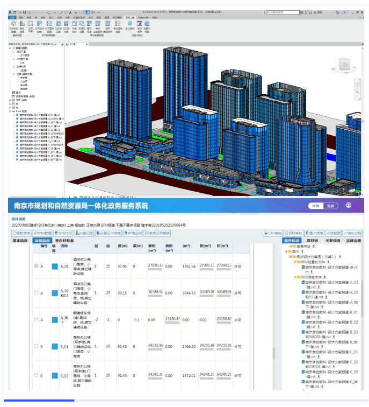Click blue info square in row A_地下
This screenshot has width=369, height=407.
click(x=55, y=320)
